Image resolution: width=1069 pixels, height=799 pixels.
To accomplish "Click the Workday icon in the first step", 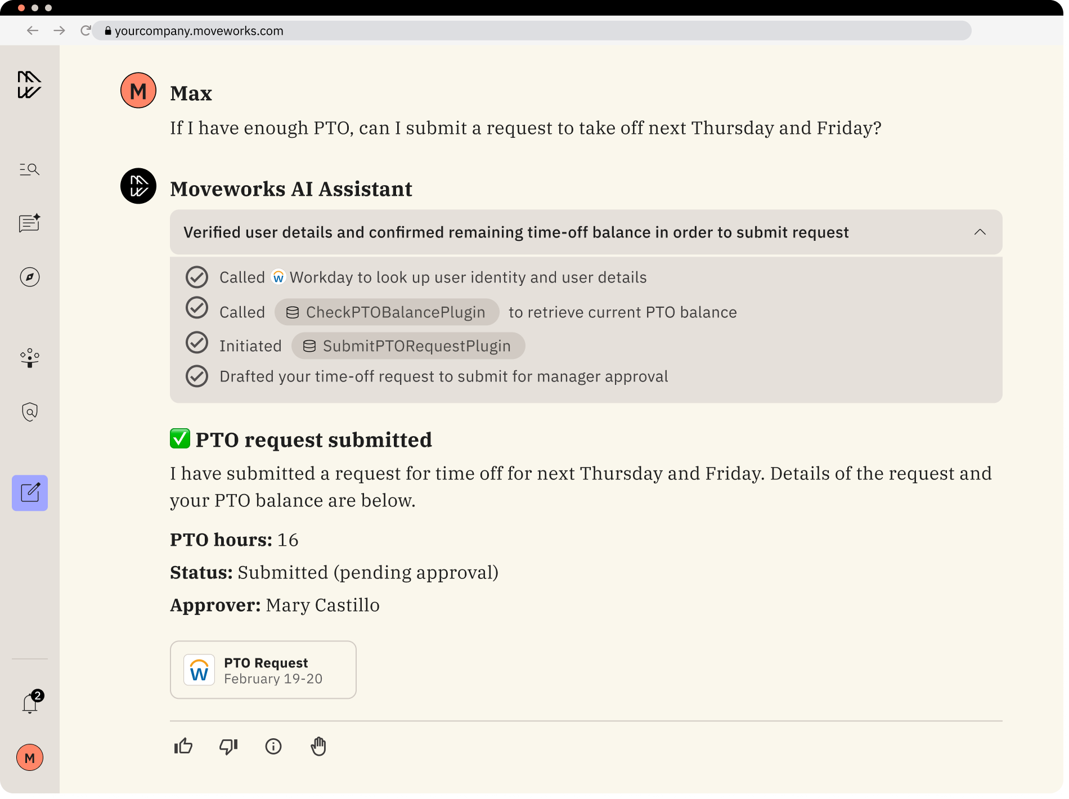I will click(x=279, y=277).
